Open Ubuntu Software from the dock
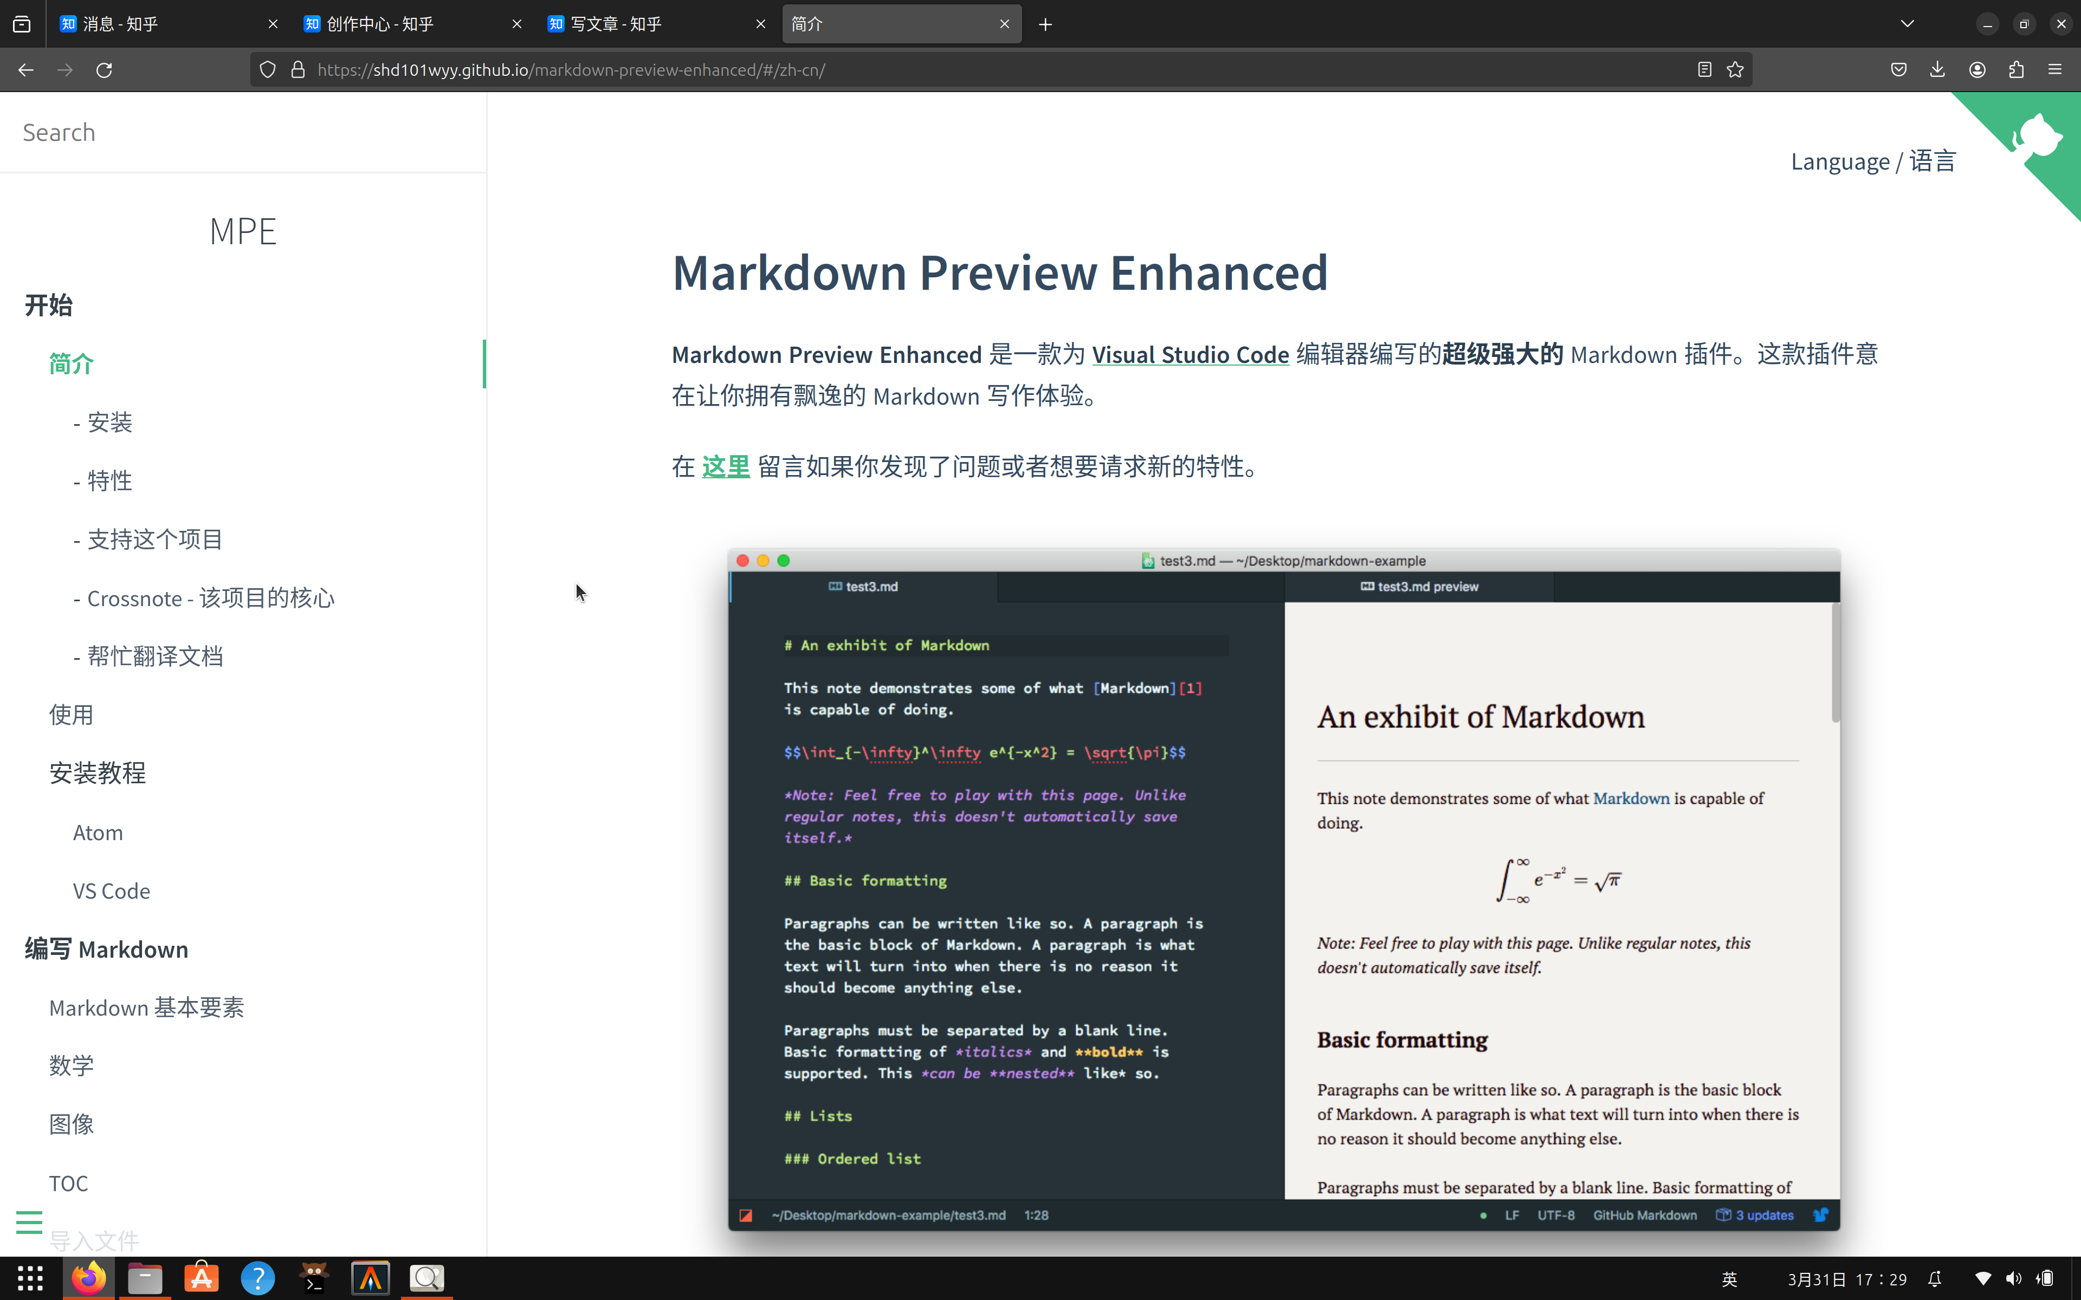This screenshot has width=2081, height=1300. coord(201,1278)
